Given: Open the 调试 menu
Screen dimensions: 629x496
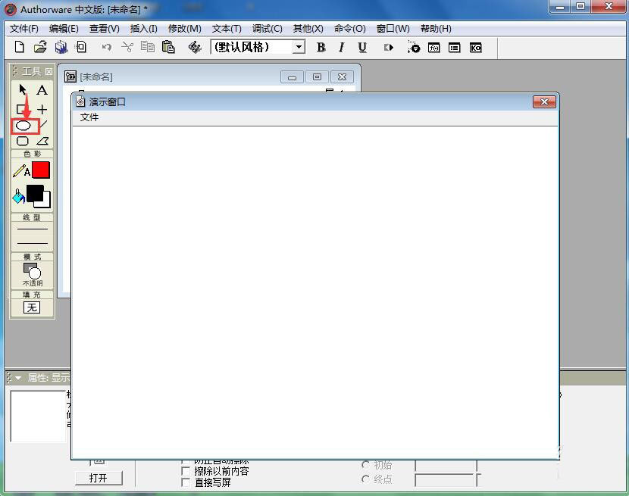Looking at the screenshot, I should (265, 28).
